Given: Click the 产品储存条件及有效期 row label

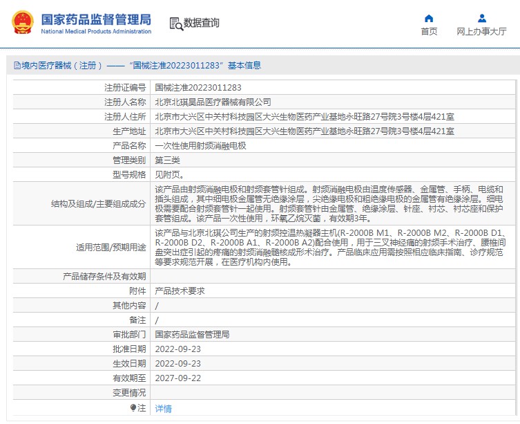Looking at the screenshot, I should point(104,277).
